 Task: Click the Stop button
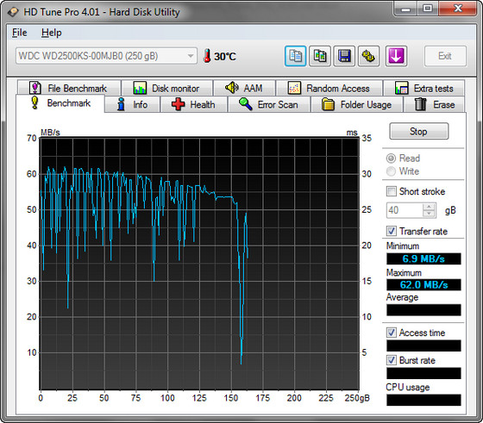pos(419,131)
